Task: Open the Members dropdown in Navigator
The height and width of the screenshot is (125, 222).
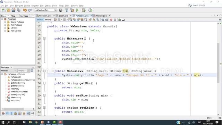Action: pyautogui.click(x=9, y=70)
